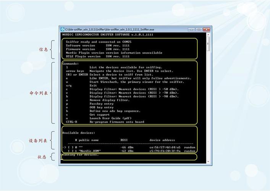Click the scrollbar up arrow
This screenshot has height=191, width=270.
(208, 35)
